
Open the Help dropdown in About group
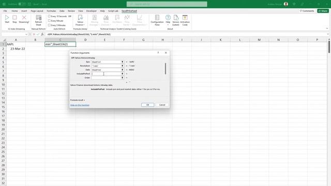point(168,20)
